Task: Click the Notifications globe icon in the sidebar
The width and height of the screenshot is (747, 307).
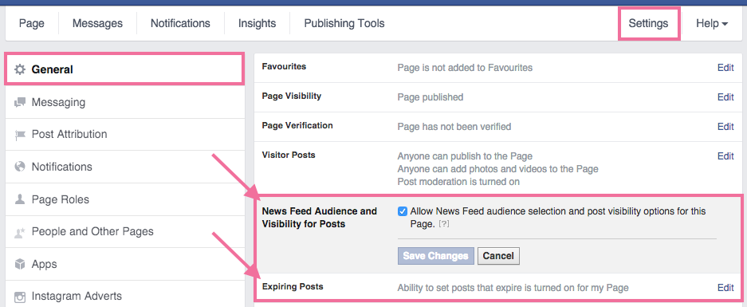Action: pyautogui.click(x=20, y=167)
